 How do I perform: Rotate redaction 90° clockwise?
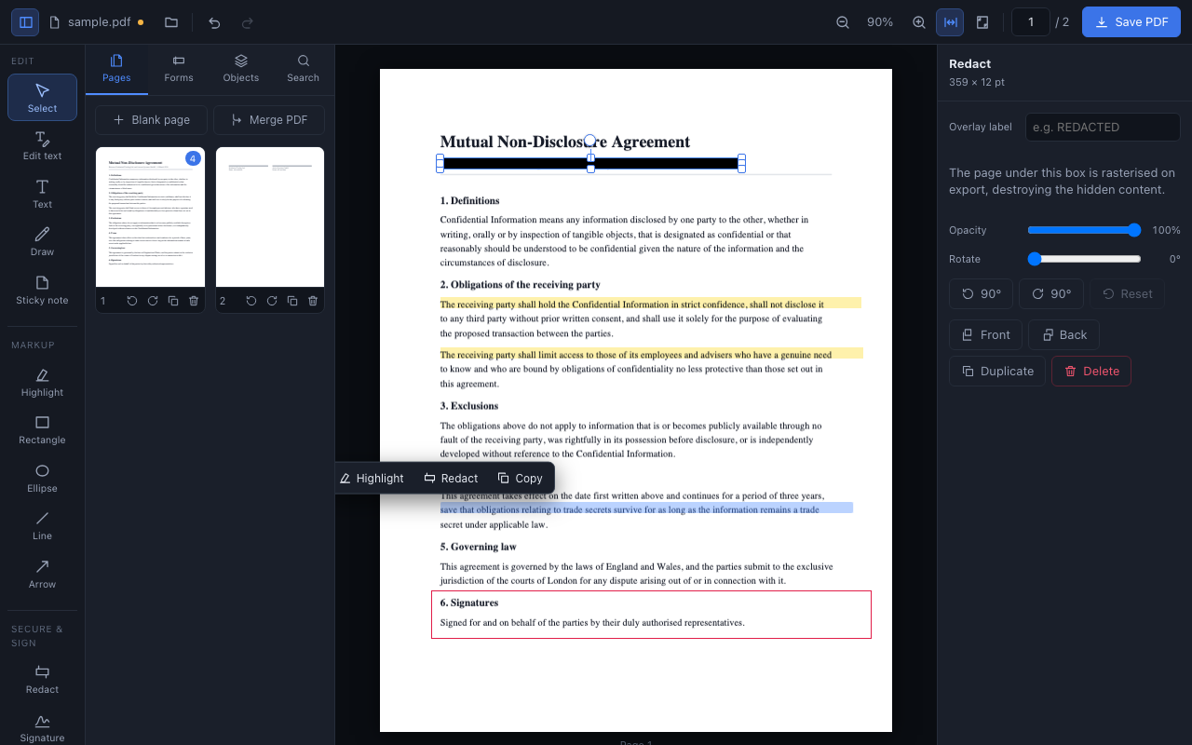[1050, 293]
